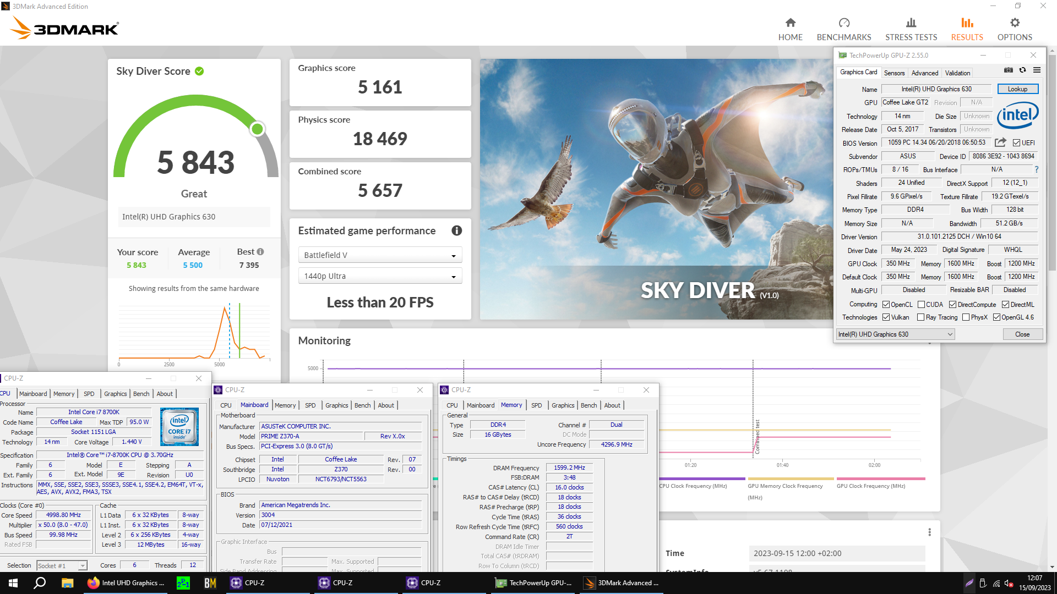Screen dimensions: 1057x594
Task: Open the SPD tab in the CPU-Z Memory window
Action: [536, 405]
